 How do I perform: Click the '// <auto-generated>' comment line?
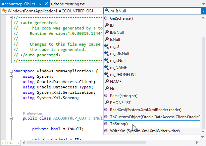coord(36,23)
